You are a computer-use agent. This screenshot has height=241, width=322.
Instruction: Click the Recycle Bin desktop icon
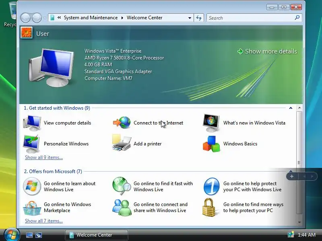[10, 14]
